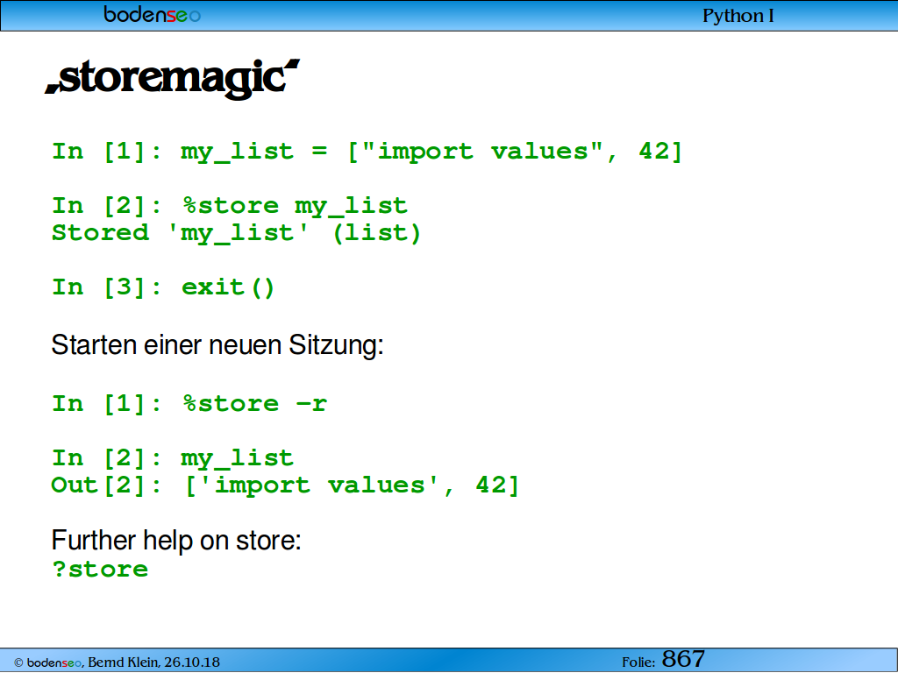Image resolution: width=898 pixels, height=673 pixels.
Task: Click the '%store my_list' command line
Action: click(x=230, y=206)
